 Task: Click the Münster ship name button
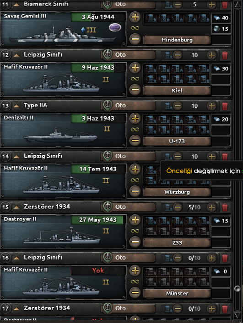click(x=177, y=294)
